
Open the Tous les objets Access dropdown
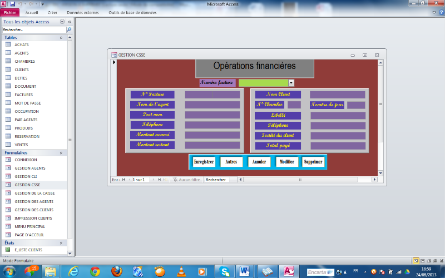(x=62, y=22)
